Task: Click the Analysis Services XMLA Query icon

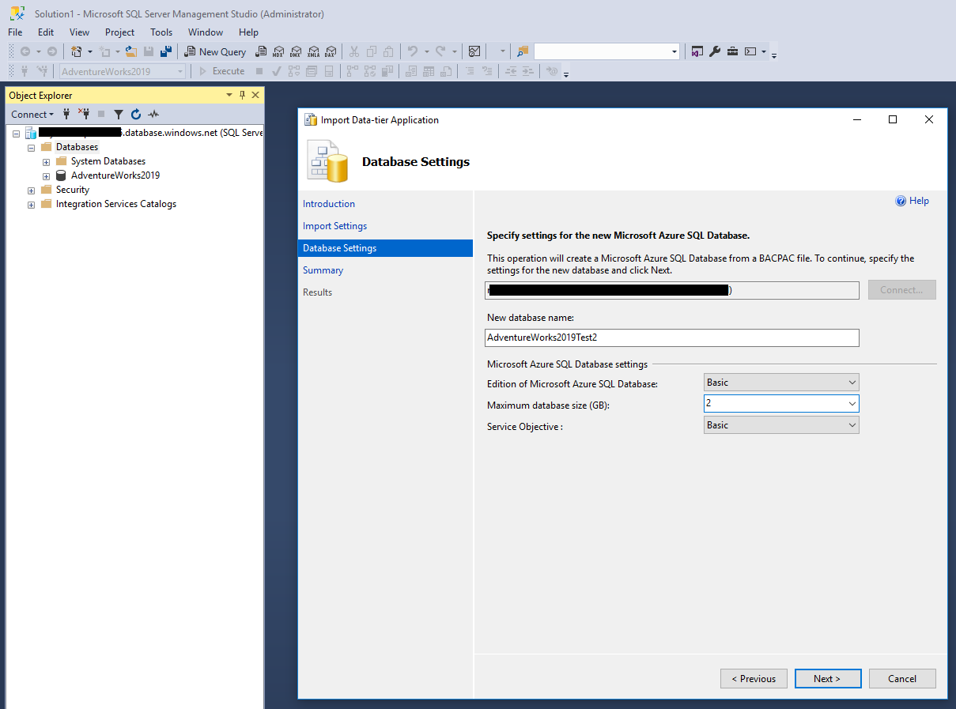Action: click(x=313, y=51)
